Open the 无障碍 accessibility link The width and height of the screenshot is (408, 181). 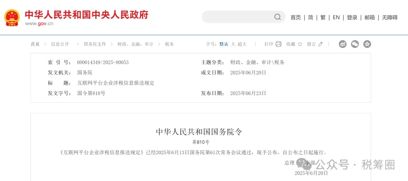pos(389,17)
